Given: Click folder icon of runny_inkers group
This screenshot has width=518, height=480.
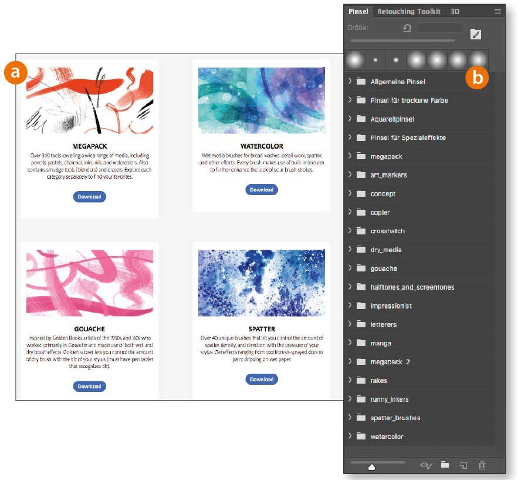Looking at the screenshot, I should [x=361, y=399].
